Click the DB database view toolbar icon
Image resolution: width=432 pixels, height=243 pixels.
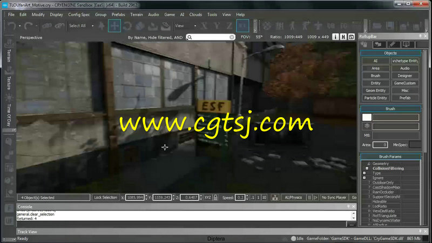(x=331, y=26)
